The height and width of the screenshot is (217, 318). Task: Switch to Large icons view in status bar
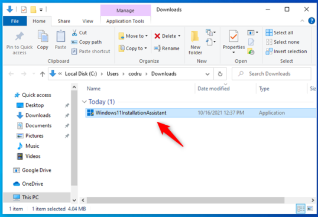(310, 209)
